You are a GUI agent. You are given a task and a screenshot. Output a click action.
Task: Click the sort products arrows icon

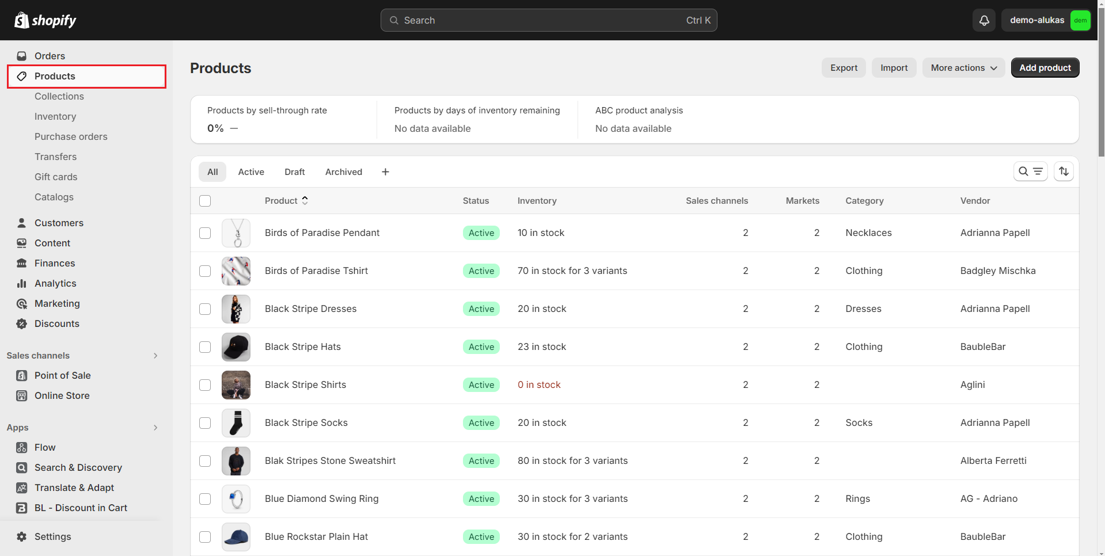[x=1064, y=172]
